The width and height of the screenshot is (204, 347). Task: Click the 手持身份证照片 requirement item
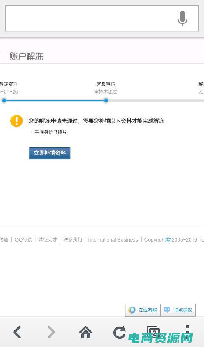pyautogui.click(x=51, y=132)
